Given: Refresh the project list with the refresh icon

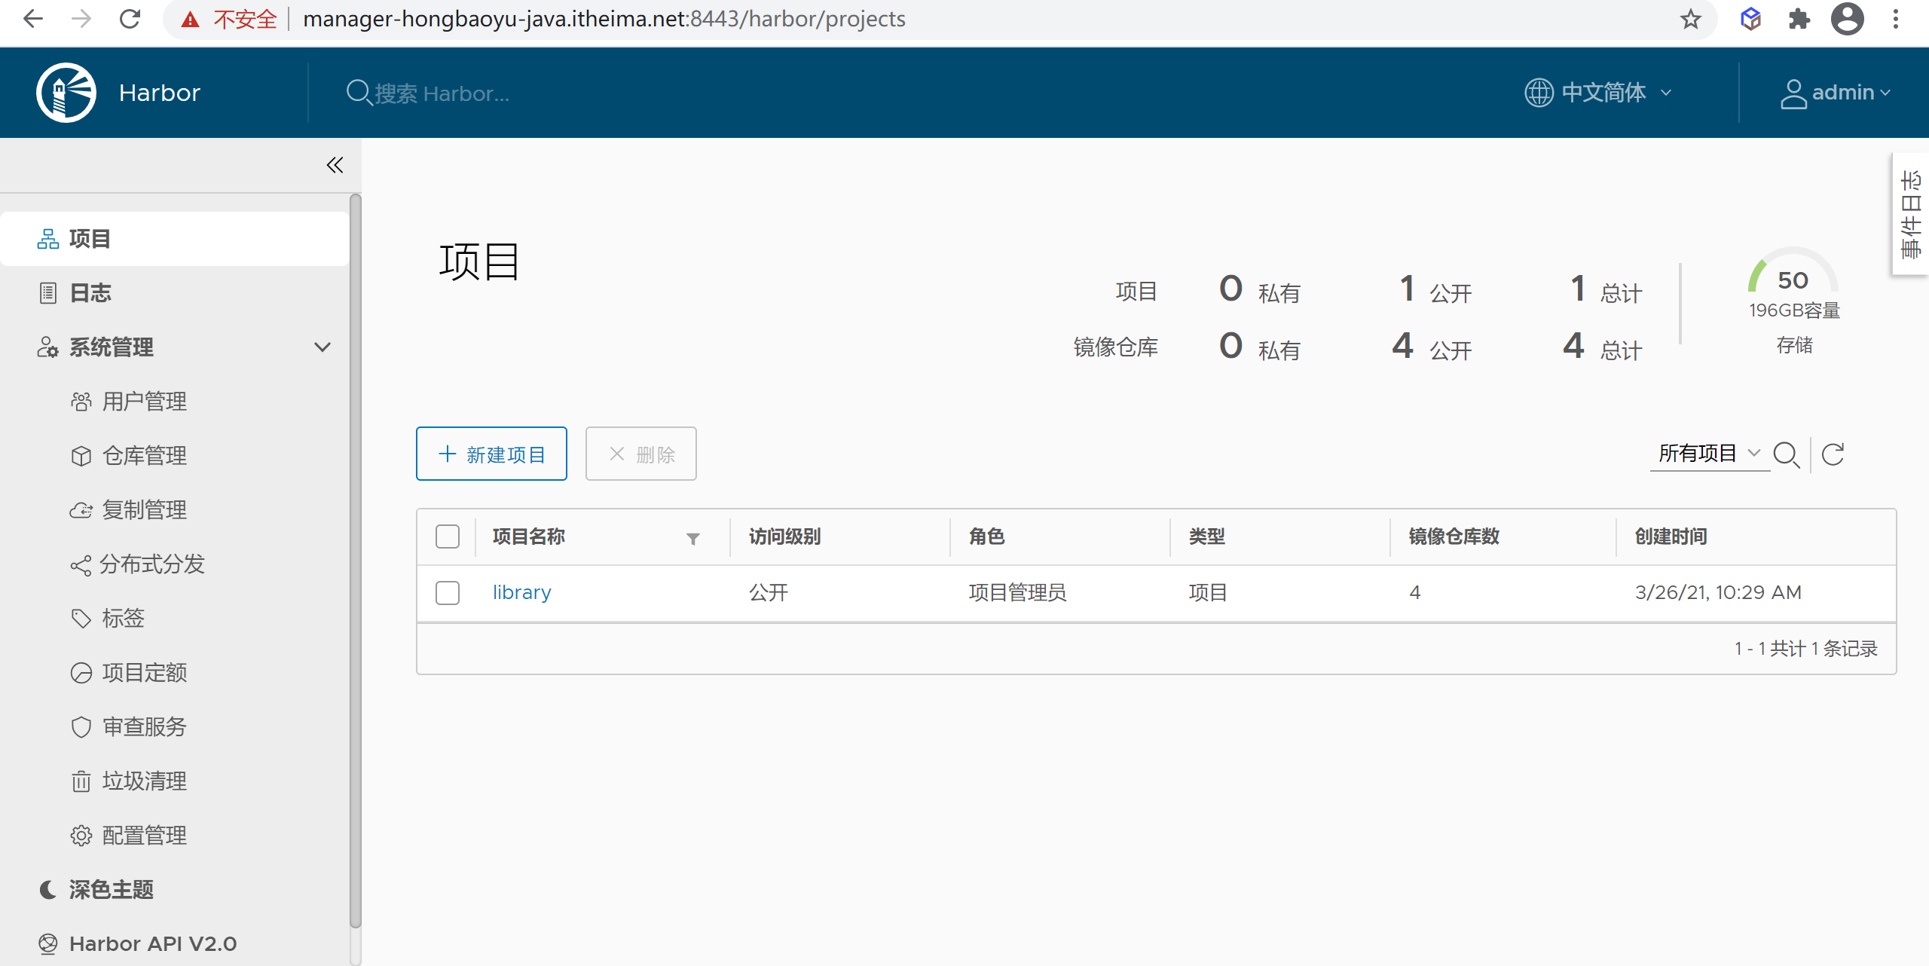Looking at the screenshot, I should [1833, 454].
